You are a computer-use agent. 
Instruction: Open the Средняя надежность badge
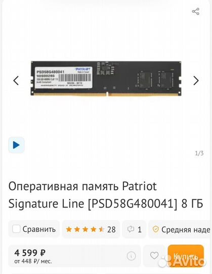180,229
